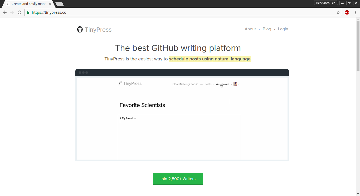Click the TinyPress name in demo preview
The image size is (360, 196).
(132, 84)
